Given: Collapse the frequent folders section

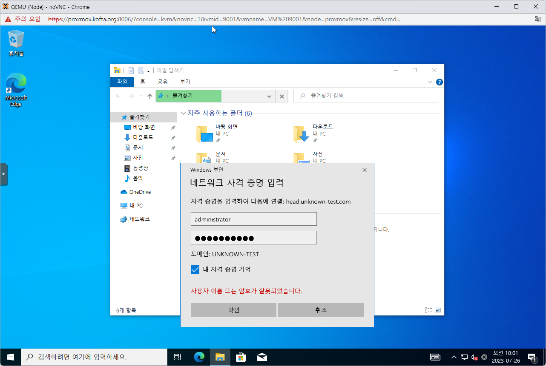Looking at the screenshot, I should (x=183, y=113).
